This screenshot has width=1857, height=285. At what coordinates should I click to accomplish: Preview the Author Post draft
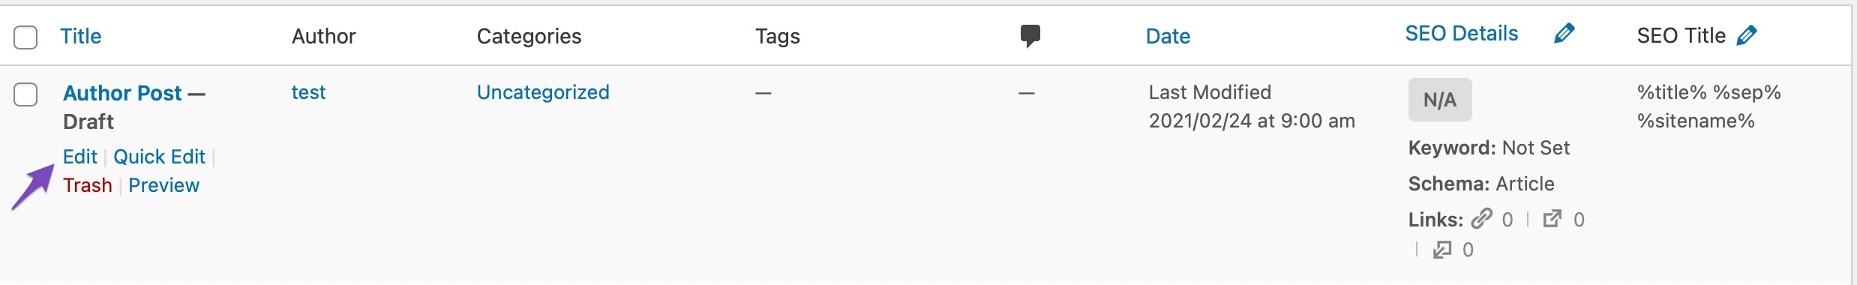(163, 185)
